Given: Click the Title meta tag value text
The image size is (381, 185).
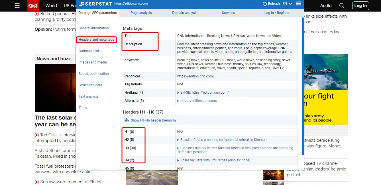Looking at the screenshot, I should pyautogui.click(x=229, y=36).
